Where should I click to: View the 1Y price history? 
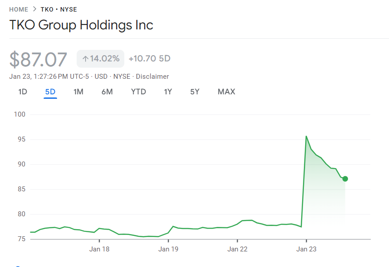click(x=168, y=92)
